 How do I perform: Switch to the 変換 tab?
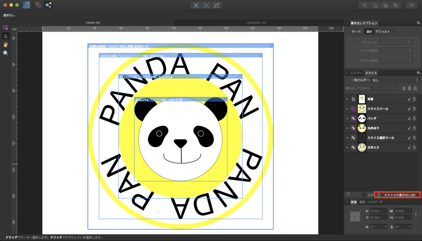tap(353, 202)
